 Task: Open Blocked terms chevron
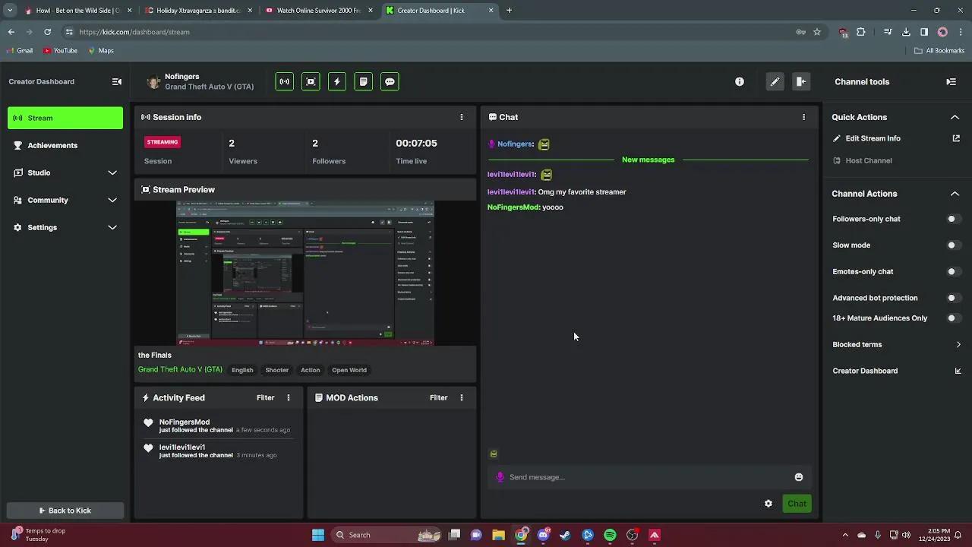pos(958,344)
